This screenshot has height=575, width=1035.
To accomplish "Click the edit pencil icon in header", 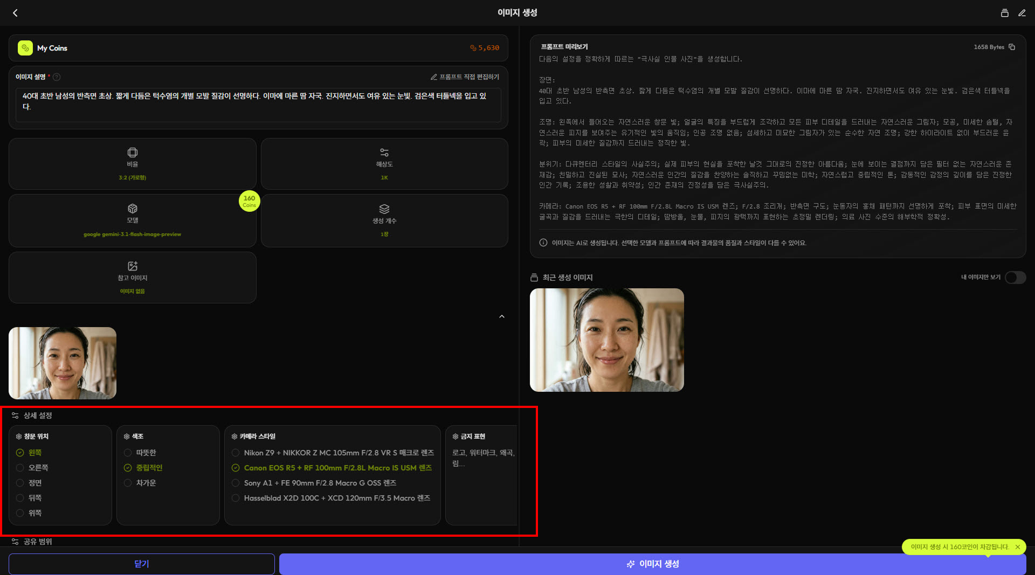I will (x=1022, y=13).
